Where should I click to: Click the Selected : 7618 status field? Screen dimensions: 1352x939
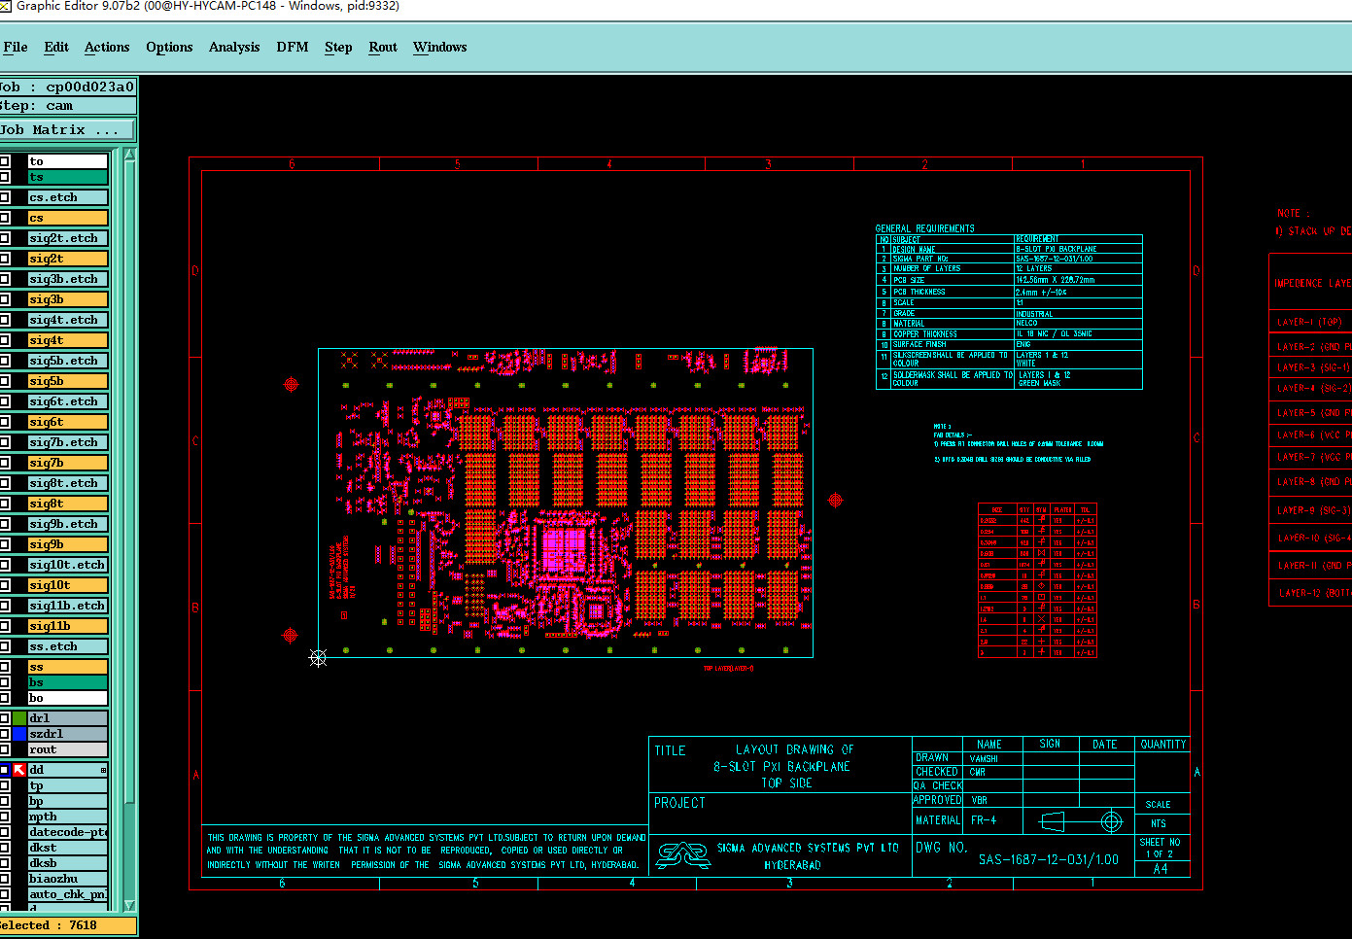67,925
